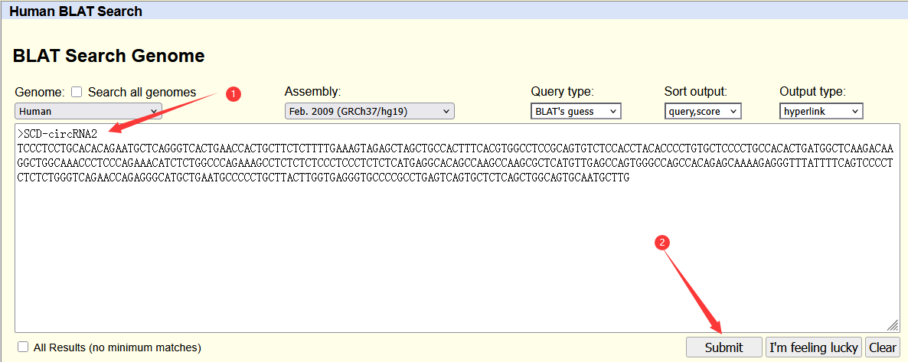Clear the sequence with the Clear button
Viewport: 908px width, 362px height.
pos(882,347)
